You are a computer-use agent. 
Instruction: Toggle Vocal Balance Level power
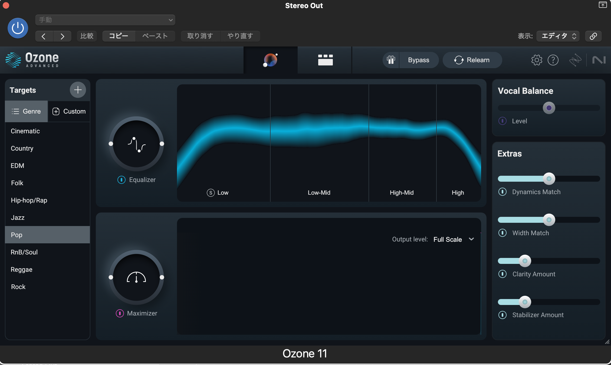tap(502, 121)
